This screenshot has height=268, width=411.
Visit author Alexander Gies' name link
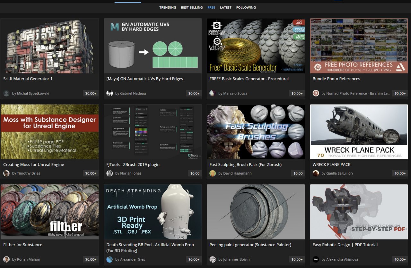coord(132,259)
